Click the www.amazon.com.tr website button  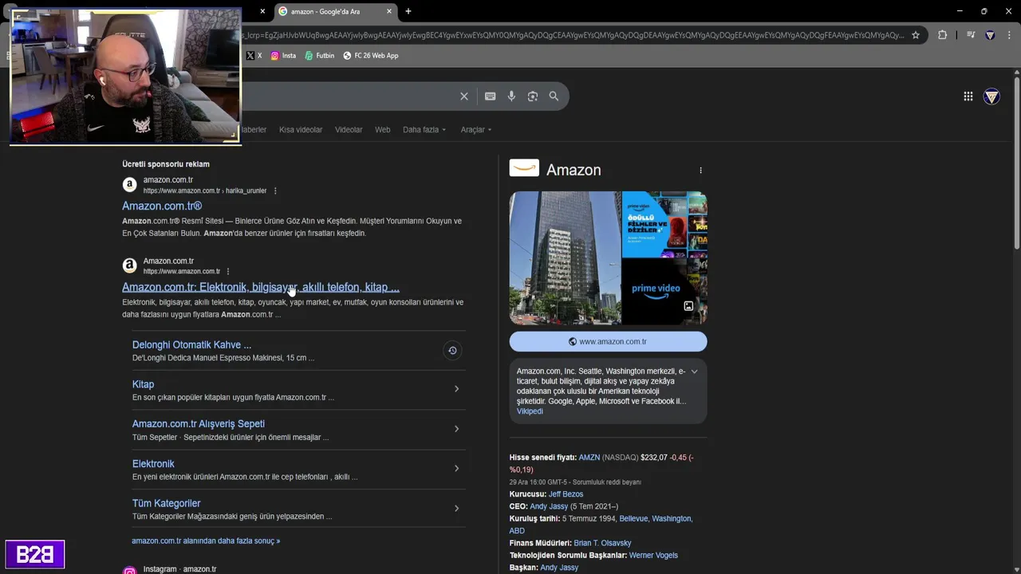pos(608,341)
